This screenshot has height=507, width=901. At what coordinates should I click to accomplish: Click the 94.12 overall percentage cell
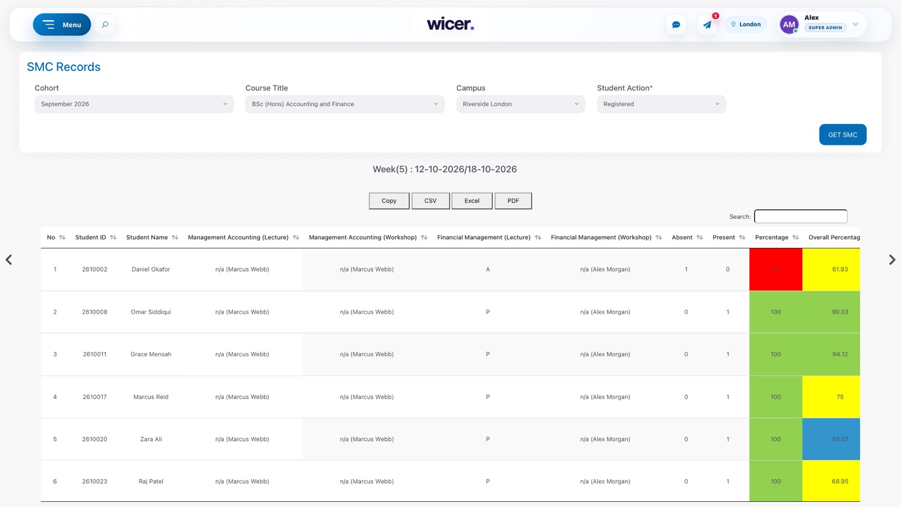click(x=831, y=354)
